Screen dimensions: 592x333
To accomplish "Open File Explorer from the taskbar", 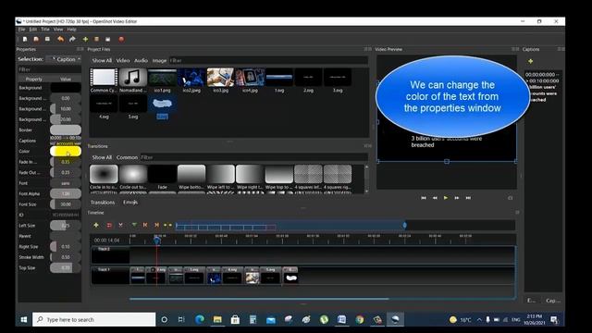I will pyautogui.click(x=217, y=320).
